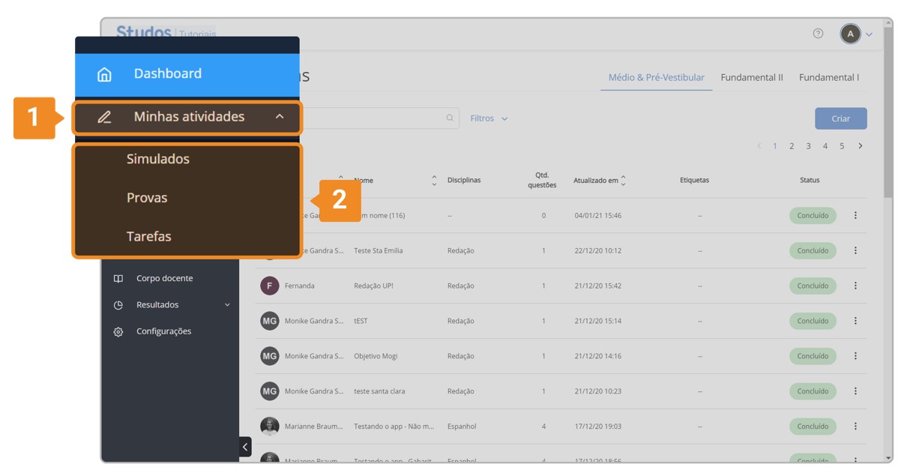Go to page 3
Image resolution: width=919 pixels, height=476 pixels.
[x=808, y=146]
